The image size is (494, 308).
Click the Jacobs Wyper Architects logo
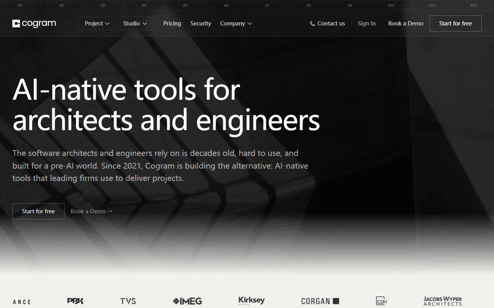pos(443,301)
